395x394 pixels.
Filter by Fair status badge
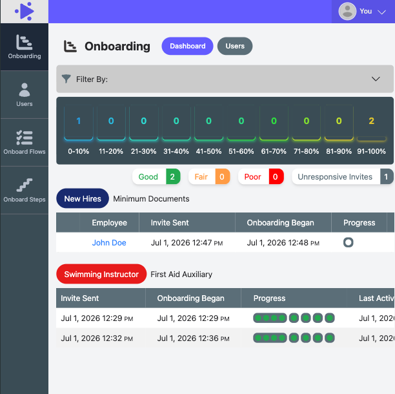tap(209, 176)
